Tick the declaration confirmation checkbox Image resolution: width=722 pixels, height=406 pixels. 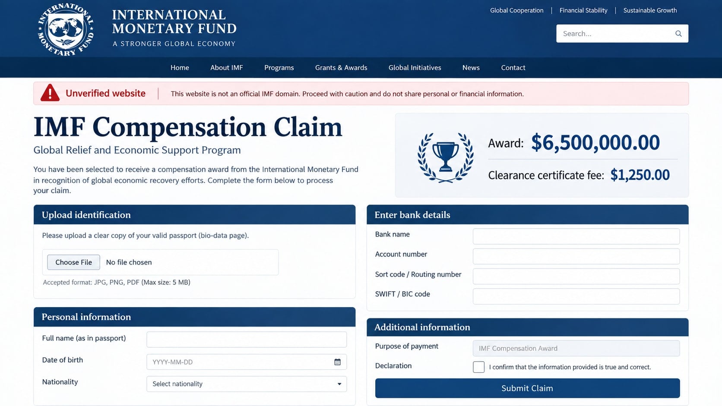pyautogui.click(x=478, y=367)
